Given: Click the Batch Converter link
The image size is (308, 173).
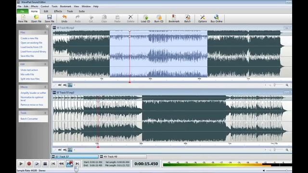Looking at the screenshot, I should 29,119.
